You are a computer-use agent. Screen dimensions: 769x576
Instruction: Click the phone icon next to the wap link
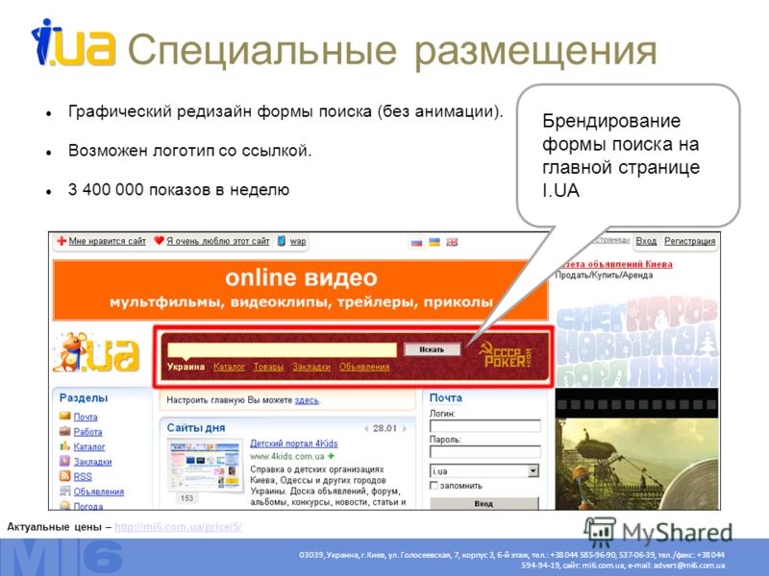(x=282, y=241)
